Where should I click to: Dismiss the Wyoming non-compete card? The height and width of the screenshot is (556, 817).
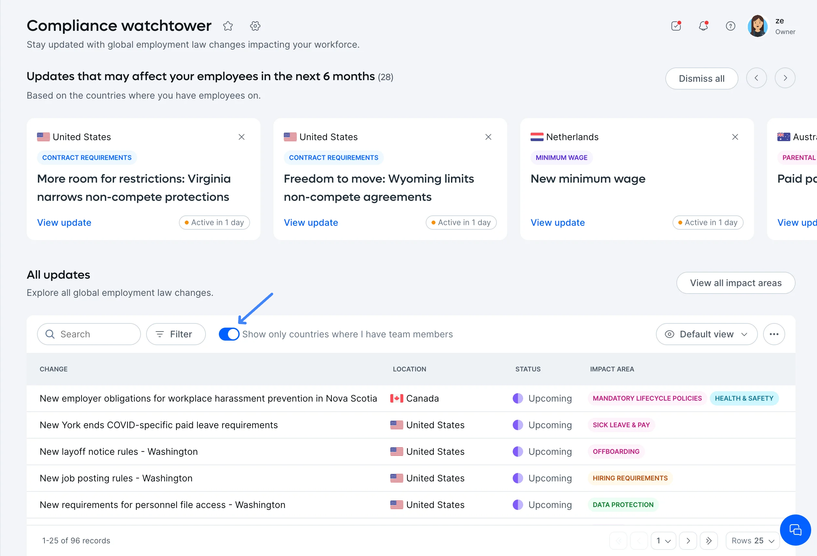point(488,137)
